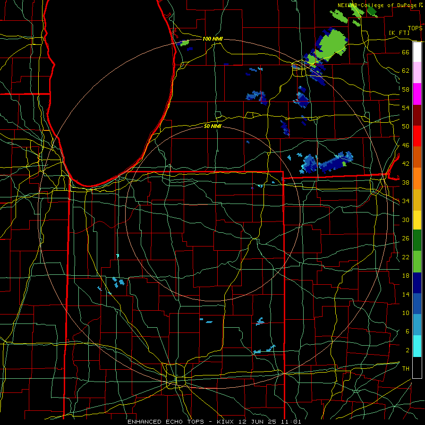Click the 42 value on the legend
425x425 pixels.
coord(406,164)
